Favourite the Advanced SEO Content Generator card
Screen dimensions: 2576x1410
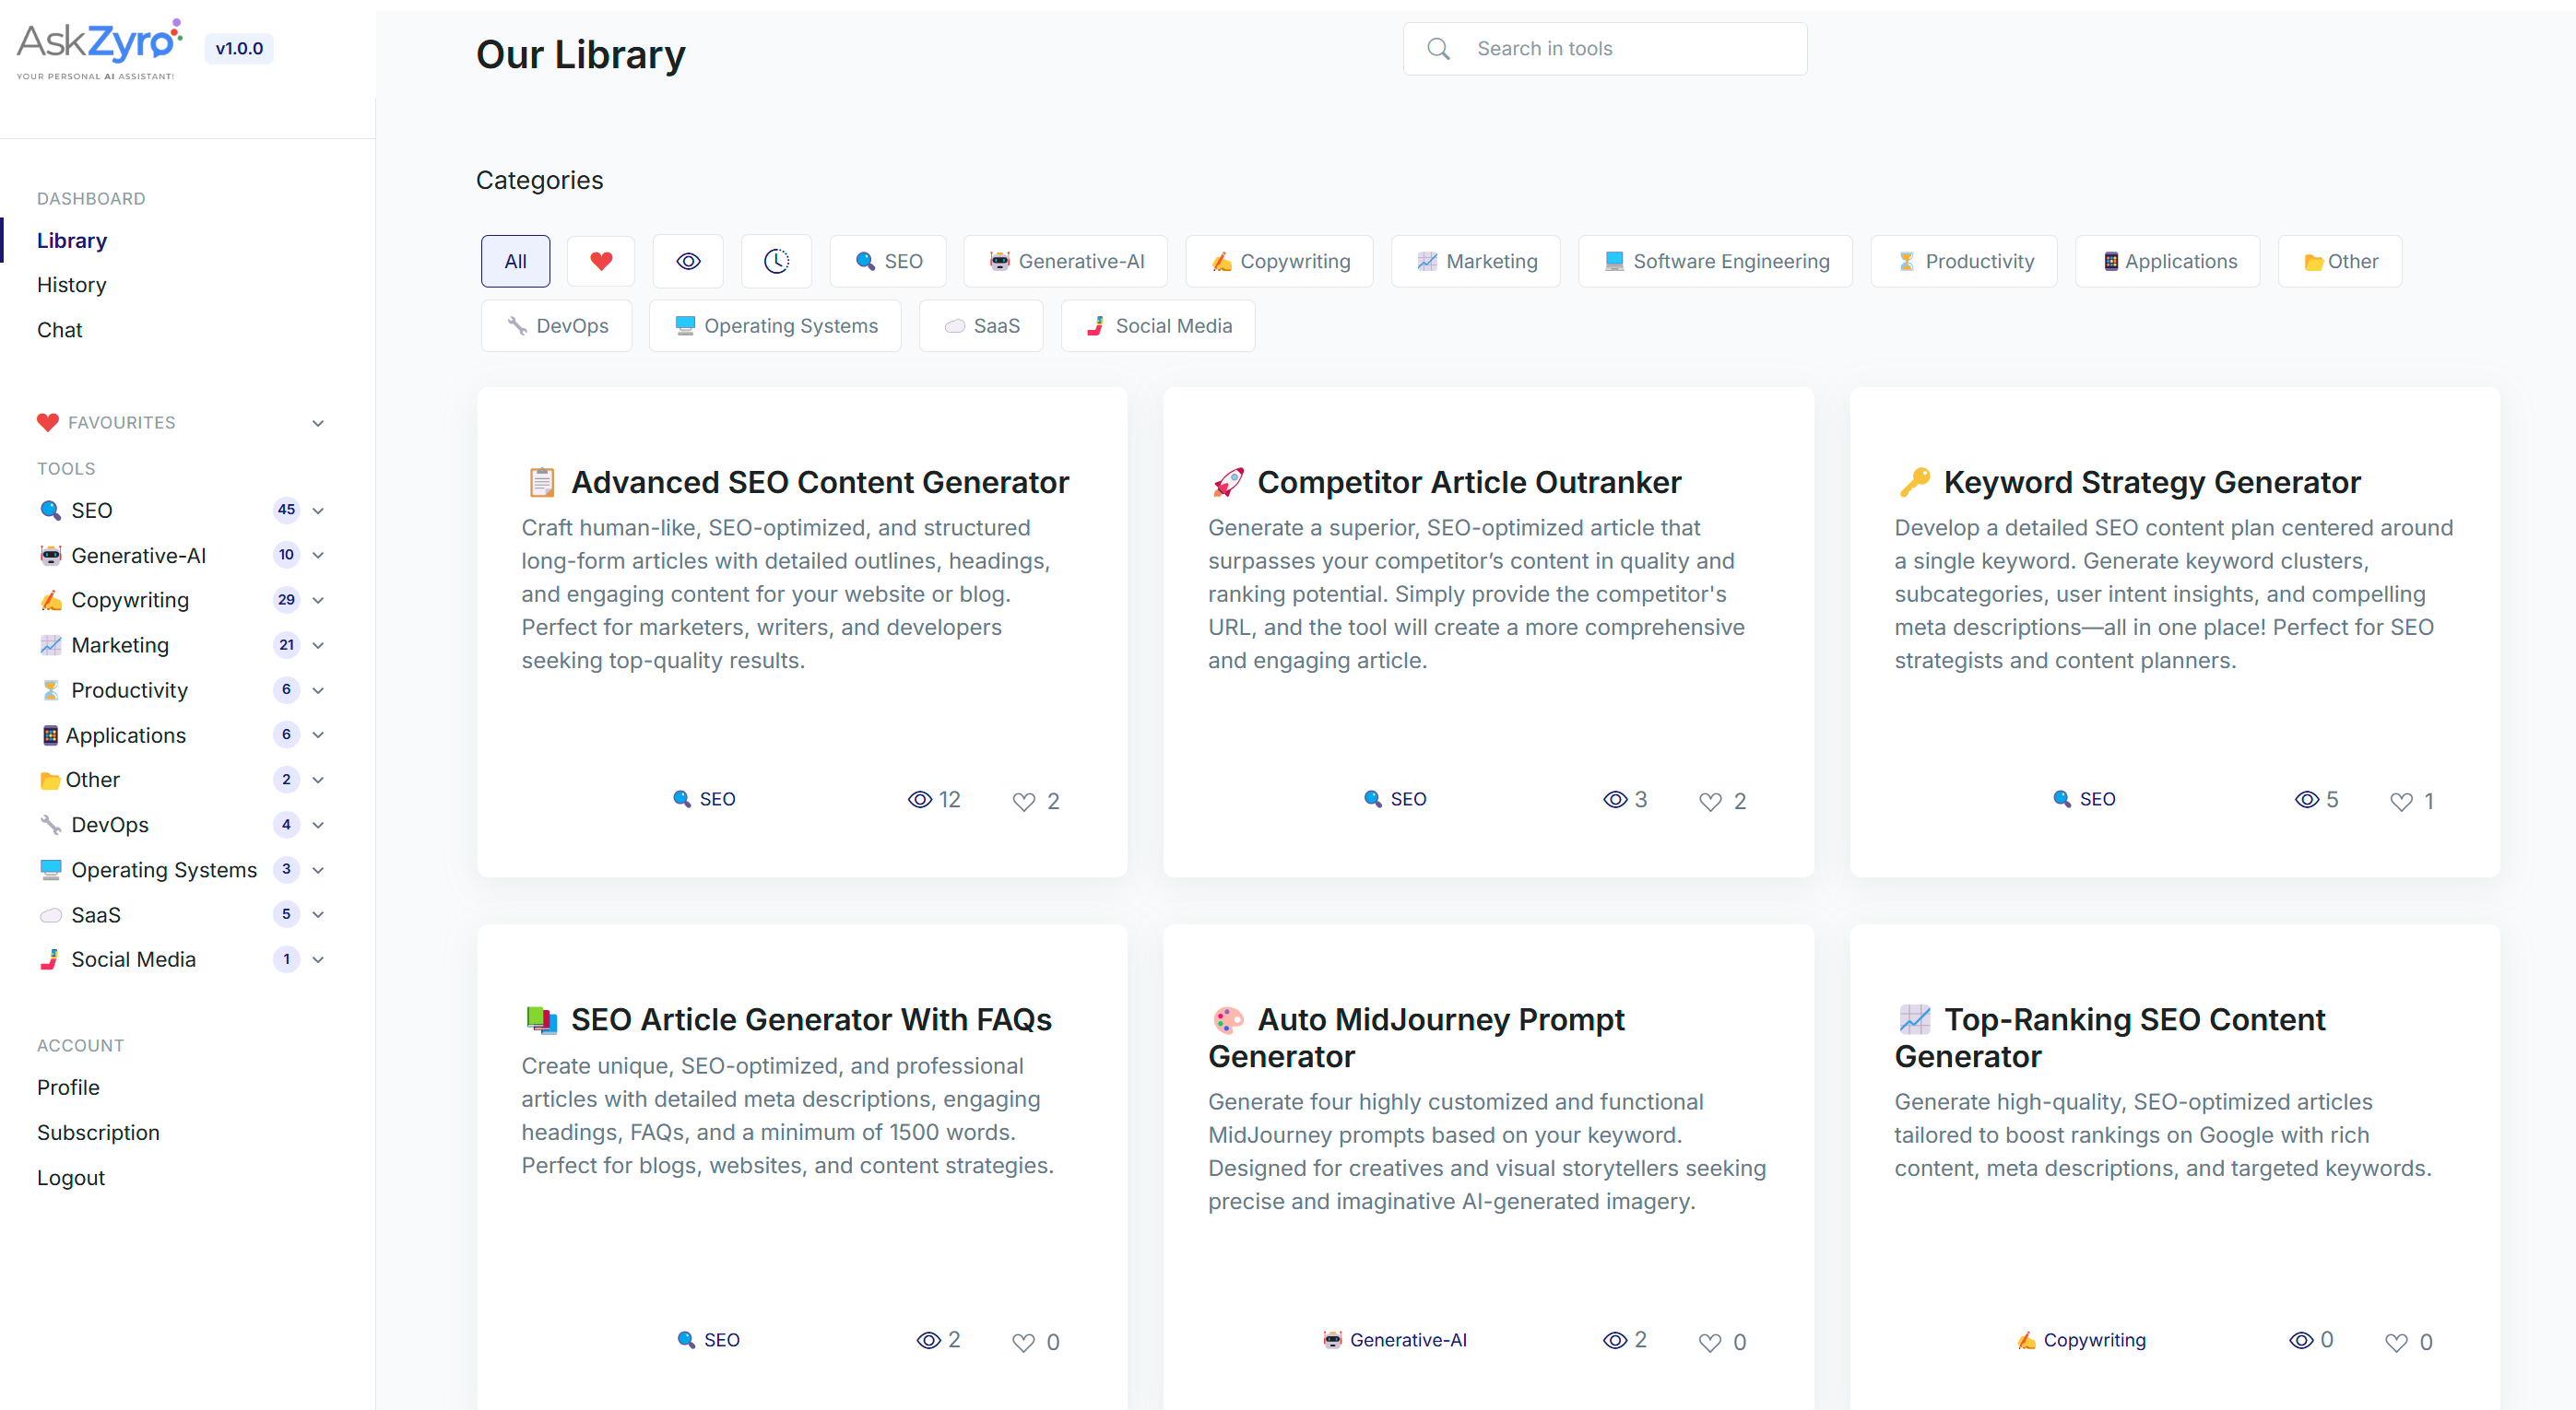[1023, 802]
